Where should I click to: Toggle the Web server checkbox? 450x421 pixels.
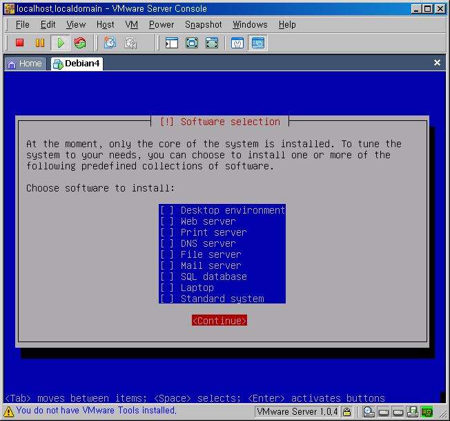[166, 221]
